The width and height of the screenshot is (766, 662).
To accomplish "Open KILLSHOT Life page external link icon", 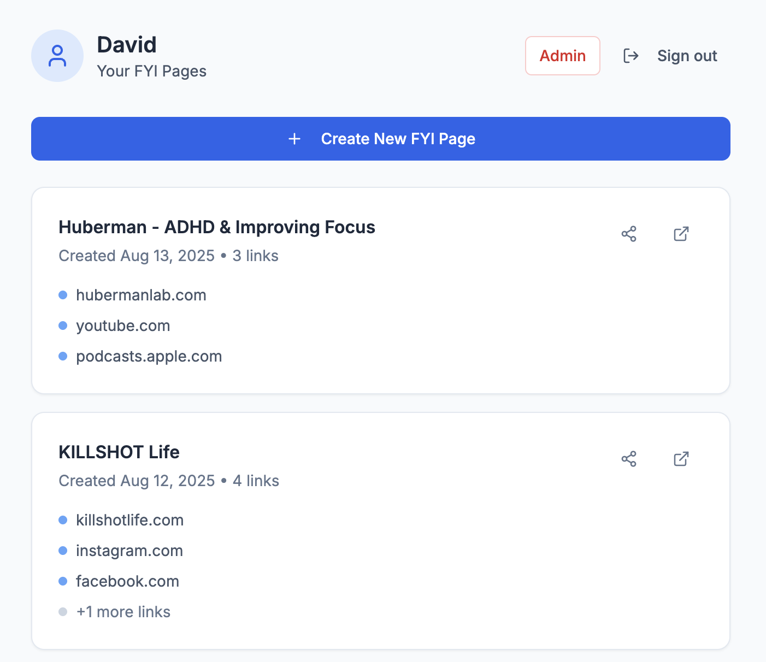I will pos(681,459).
